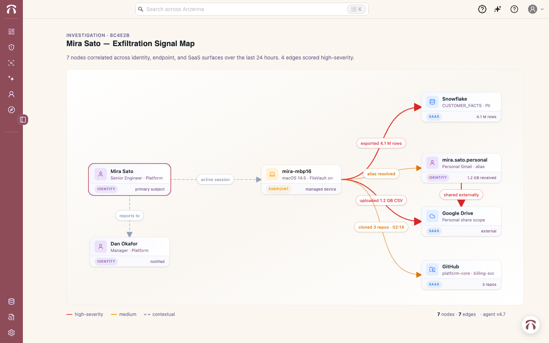Viewport: 549px width, 343px height.
Task: Click the Google Drive cloud node icon
Action: pos(432,216)
